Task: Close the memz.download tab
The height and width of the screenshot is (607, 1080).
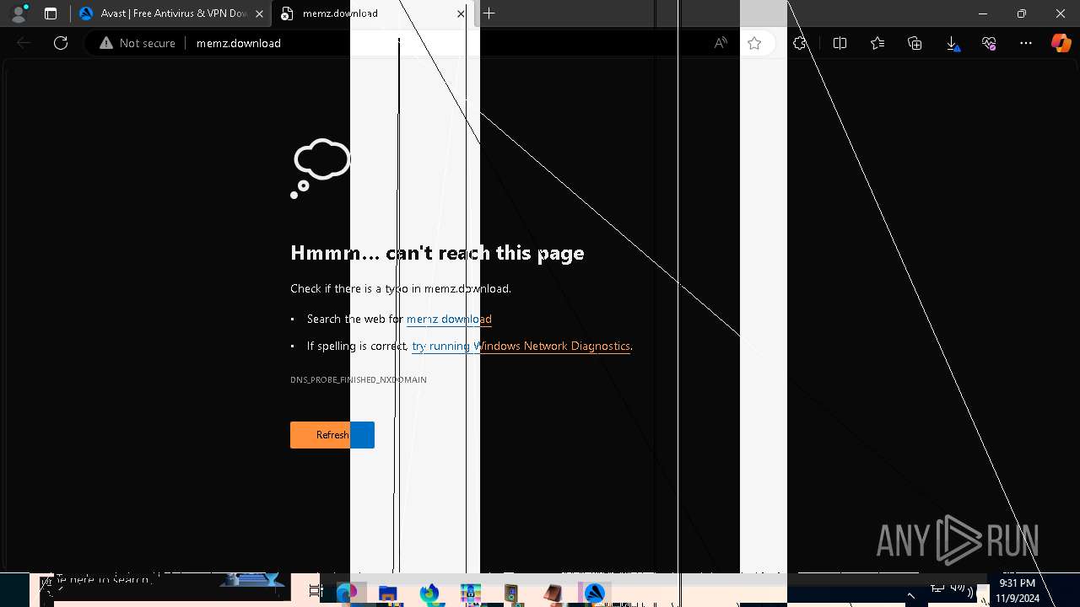Action: (x=461, y=13)
